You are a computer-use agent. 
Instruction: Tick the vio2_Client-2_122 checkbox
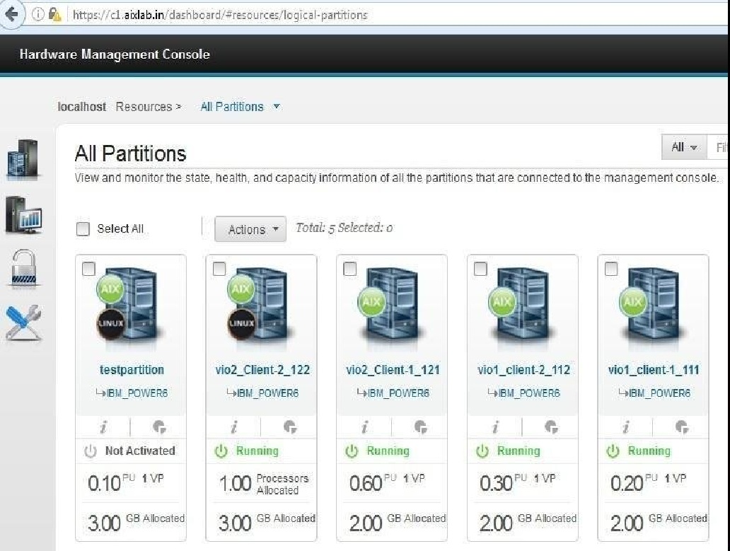219,269
